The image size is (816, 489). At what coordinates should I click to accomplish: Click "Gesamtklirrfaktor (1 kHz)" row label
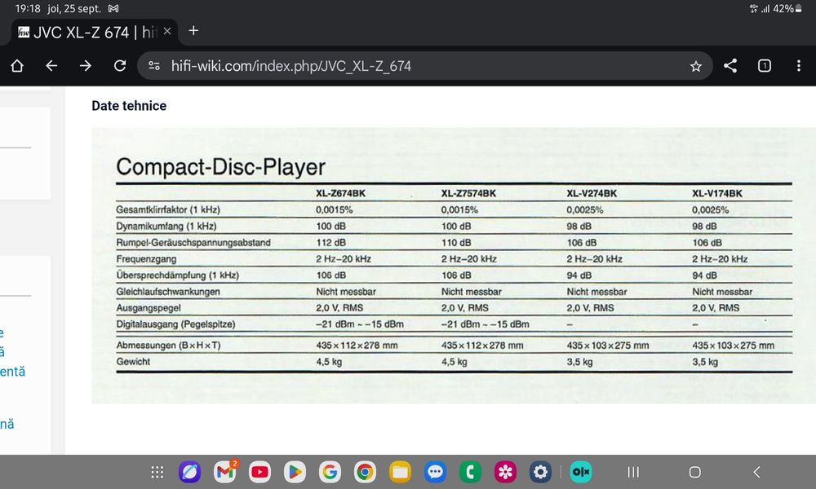pos(168,210)
